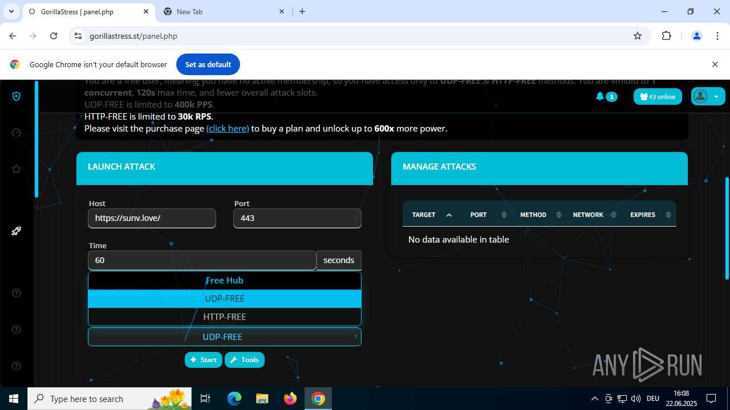
Task: Click the rocket icon in the sidebar
Action: tap(17, 231)
